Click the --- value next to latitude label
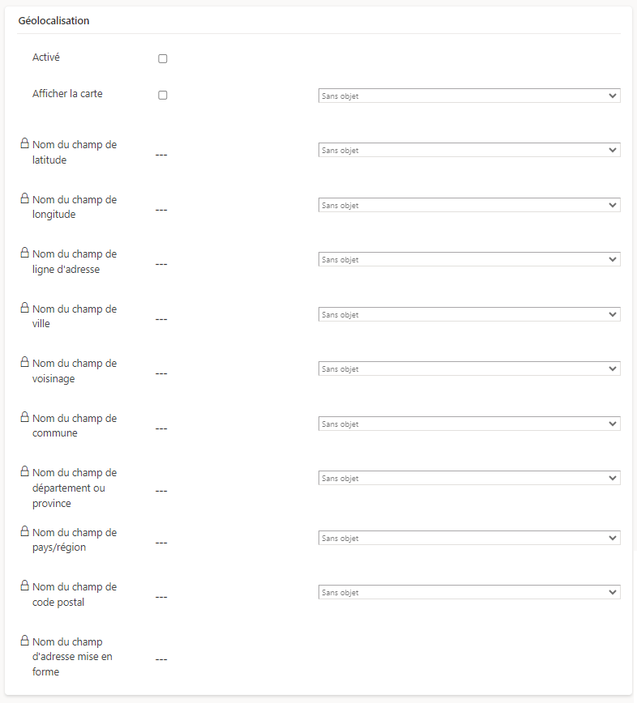The width and height of the screenshot is (637, 703). pyautogui.click(x=161, y=154)
